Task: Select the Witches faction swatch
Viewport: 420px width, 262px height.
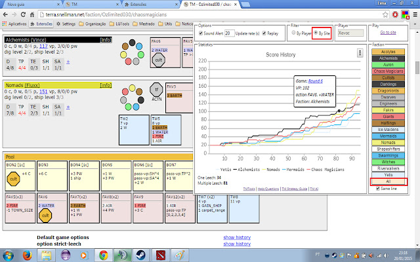Action: (388, 162)
